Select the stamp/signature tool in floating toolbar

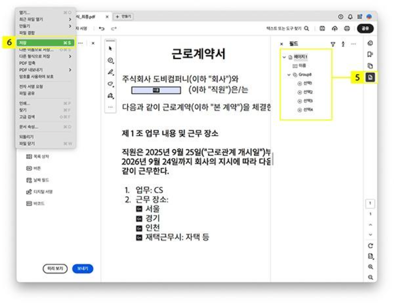110,96
